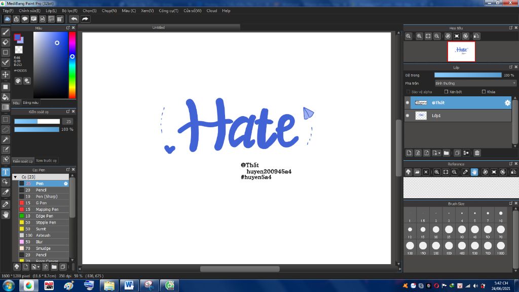This screenshot has width=519, height=292.
Task: Click the cloud save icon in toolbar
Action: (7, 19)
